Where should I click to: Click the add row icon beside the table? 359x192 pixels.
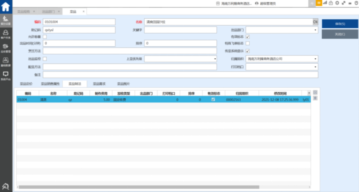pos(315,92)
